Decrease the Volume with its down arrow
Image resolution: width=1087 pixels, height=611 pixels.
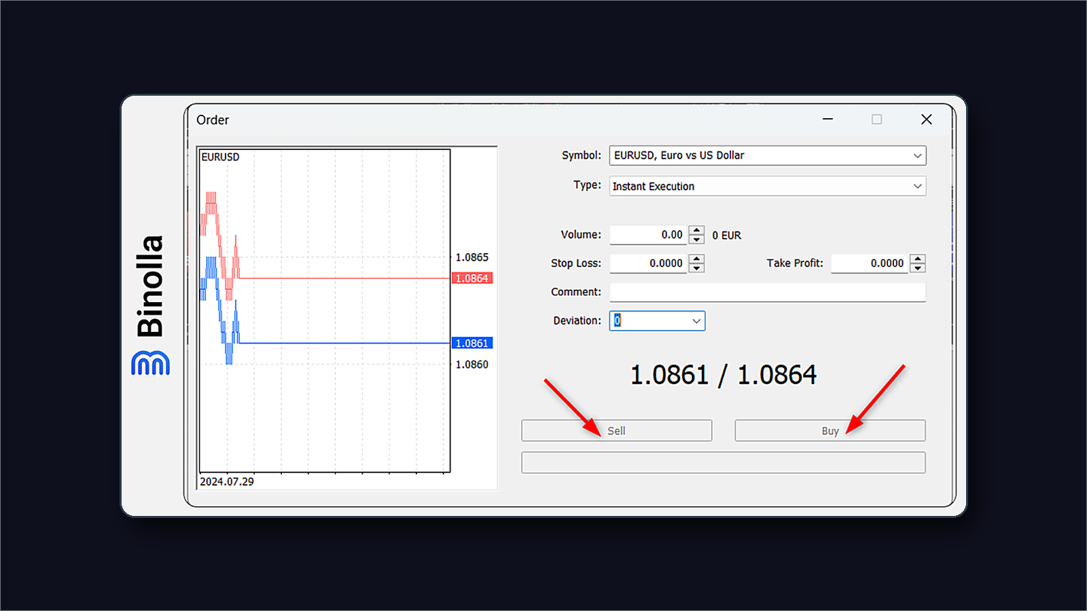pyautogui.click(x=697, y=239)
